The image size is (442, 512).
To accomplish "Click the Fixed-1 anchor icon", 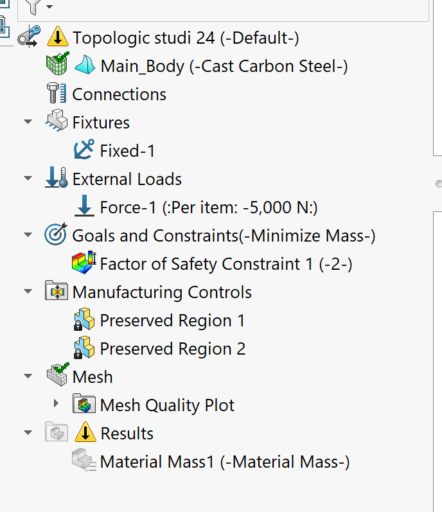I will click(x=84, y=151).
